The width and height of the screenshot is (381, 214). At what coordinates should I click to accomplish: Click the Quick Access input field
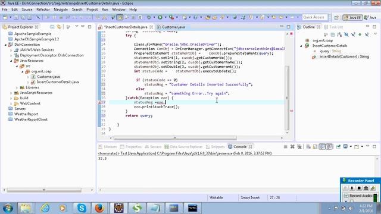[315, 17]
